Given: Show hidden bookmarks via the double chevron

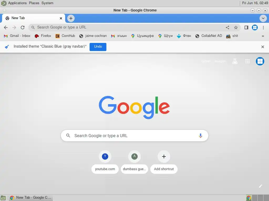Looking at the screenshot, I should click(x=263, y=36).
